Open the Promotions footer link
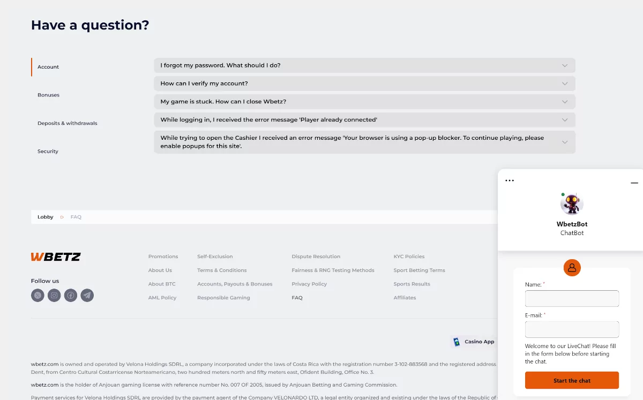Image resolution: width=643 pixels, height=400 pixels. click(163, 256)
